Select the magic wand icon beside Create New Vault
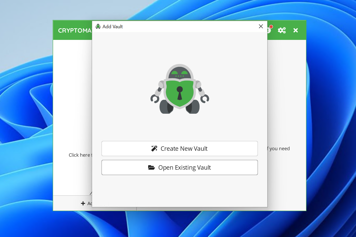The image size is (356, 237). tap(154, 148)
